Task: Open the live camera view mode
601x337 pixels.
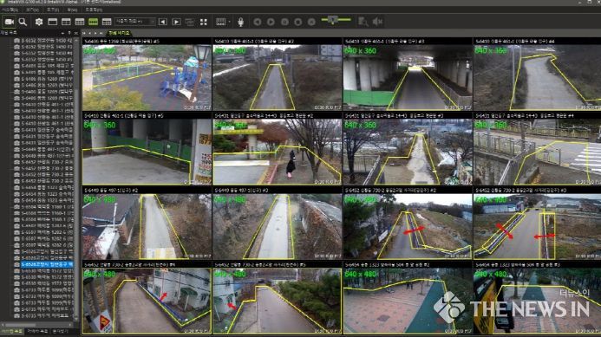Action: pyautogui.click(x=10, y=22)
